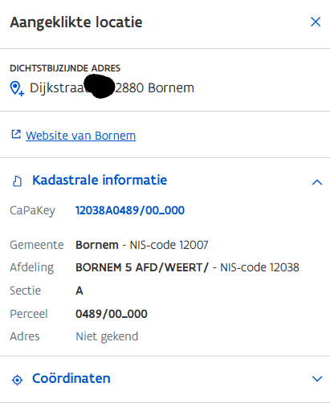Click the Kadastrale informatie parcel icon
This screenshot has height=407, width=330.
pyautogui.click(x=18, y=181)
